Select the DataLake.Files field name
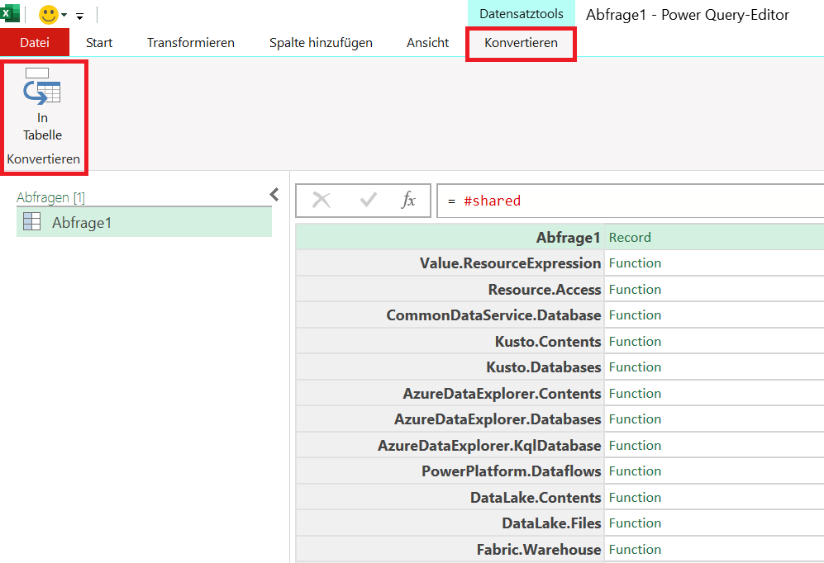 click(x=450, y=523)
